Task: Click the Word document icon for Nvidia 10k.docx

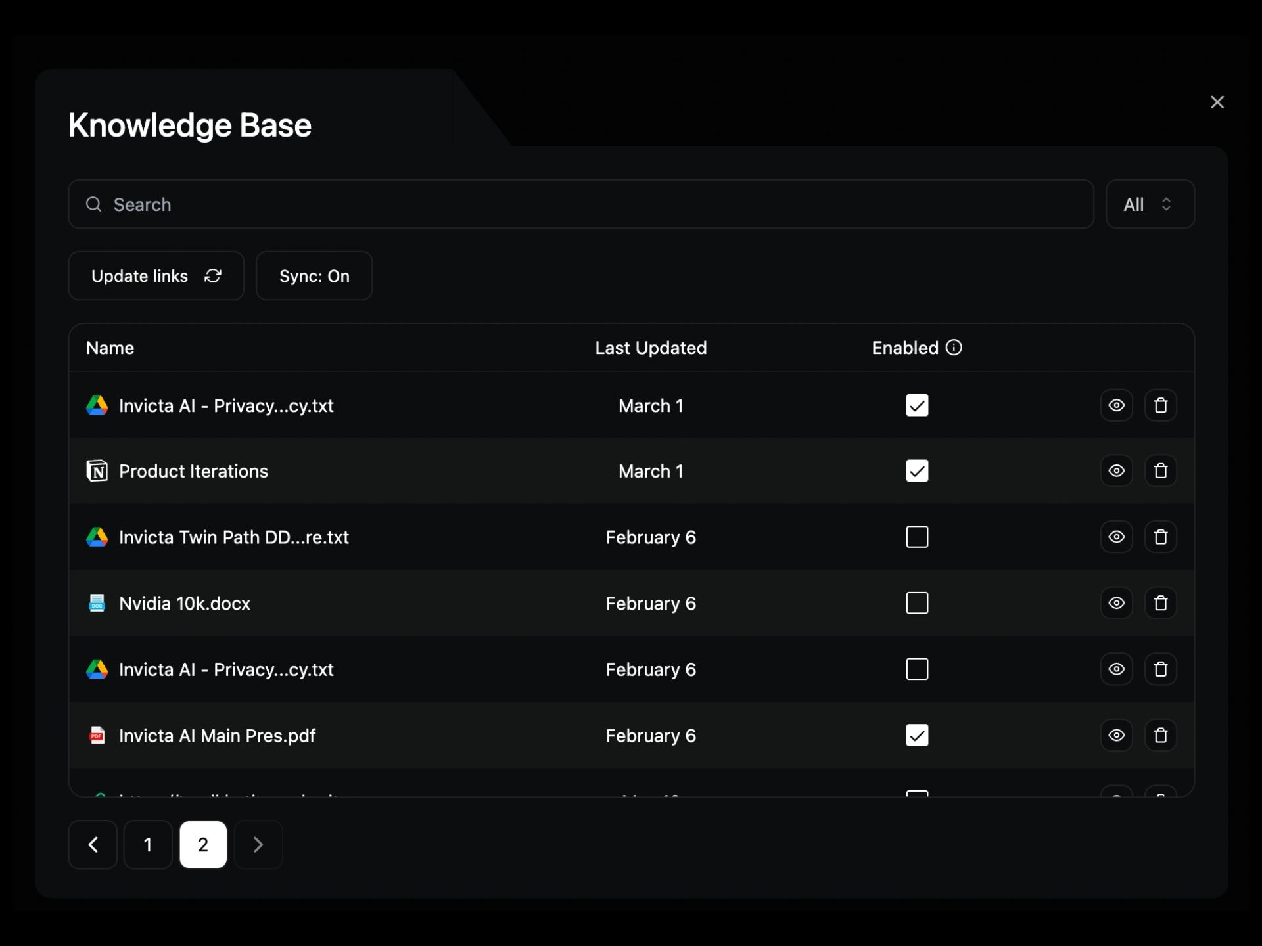Action: pos(97,603)
